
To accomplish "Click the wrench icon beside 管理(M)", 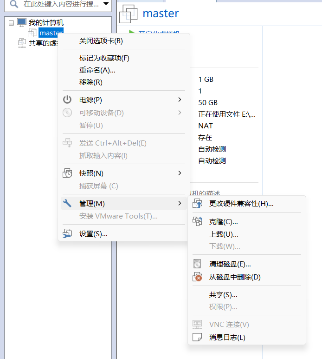I will tap(67, 203).
